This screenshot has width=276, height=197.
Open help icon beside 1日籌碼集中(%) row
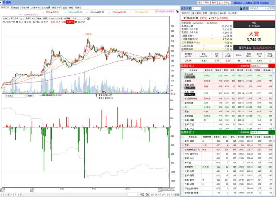(x=212, y=39)
